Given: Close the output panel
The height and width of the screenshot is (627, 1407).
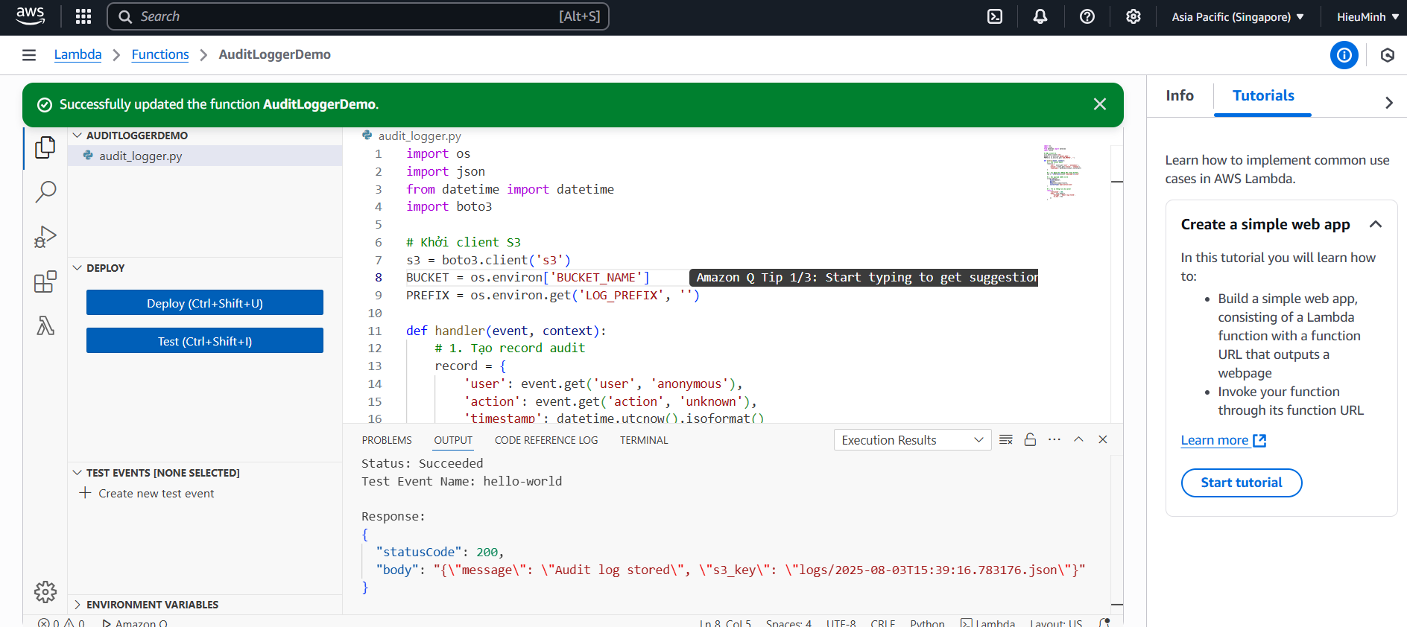Looking at the screenshot, I should pyautogui.click(x=1103, y=439).
